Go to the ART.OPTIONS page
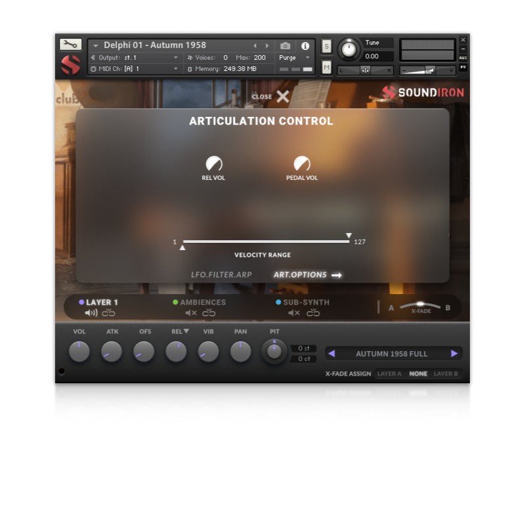Image resolution: width=525 pixels, height=525 pixels. 307,275
